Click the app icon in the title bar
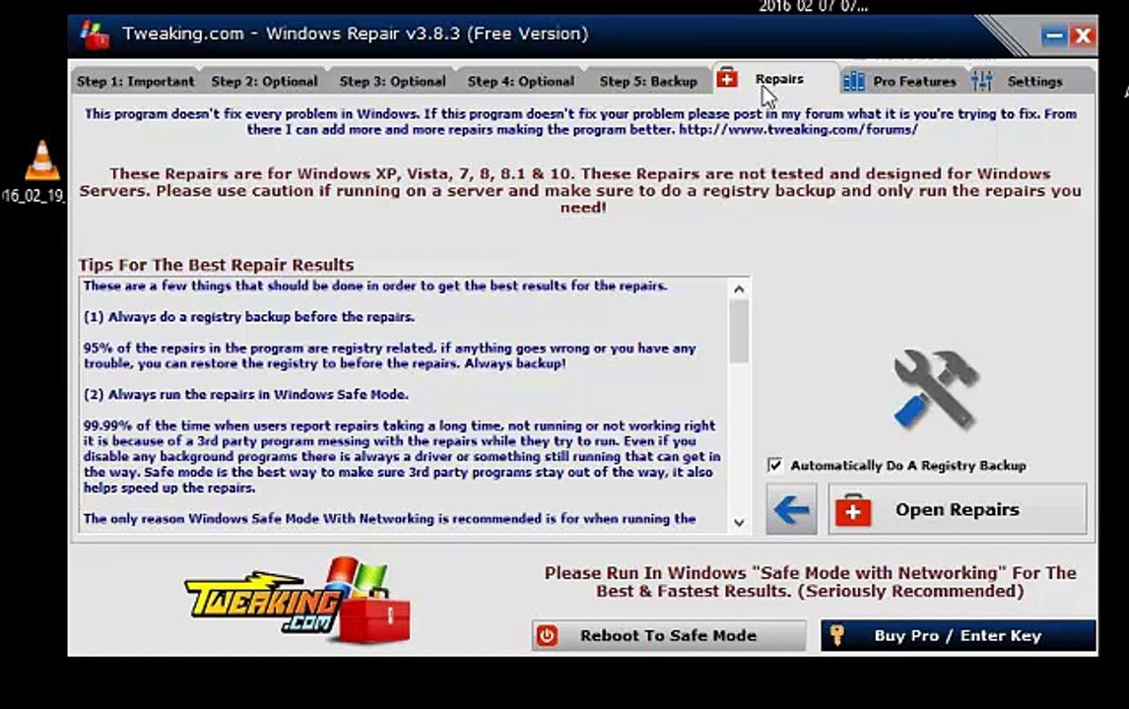Image resolution: width=1129 pixels, height=709 pixels. point(95,34)
